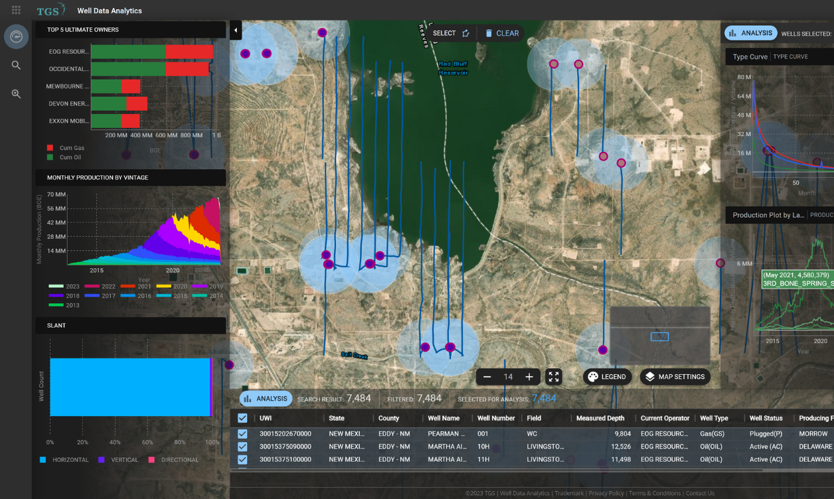Open the LEGEND panel on the map
Viewport: 834px width, 499px height.
tap(606, 376)
